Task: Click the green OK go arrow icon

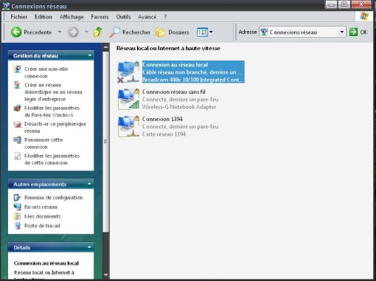Action: [x=353, y=32]
